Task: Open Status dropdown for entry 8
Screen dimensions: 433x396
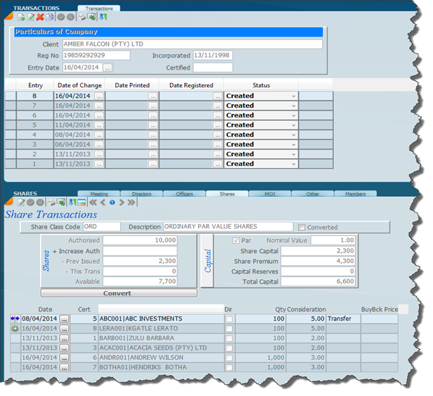Action: pos(293,96)
